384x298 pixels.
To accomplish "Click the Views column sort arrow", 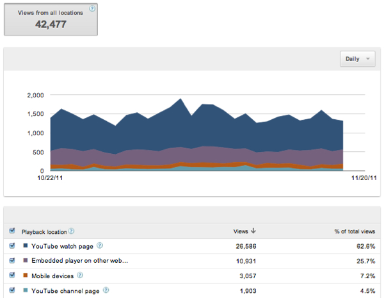I will (254, 231).
